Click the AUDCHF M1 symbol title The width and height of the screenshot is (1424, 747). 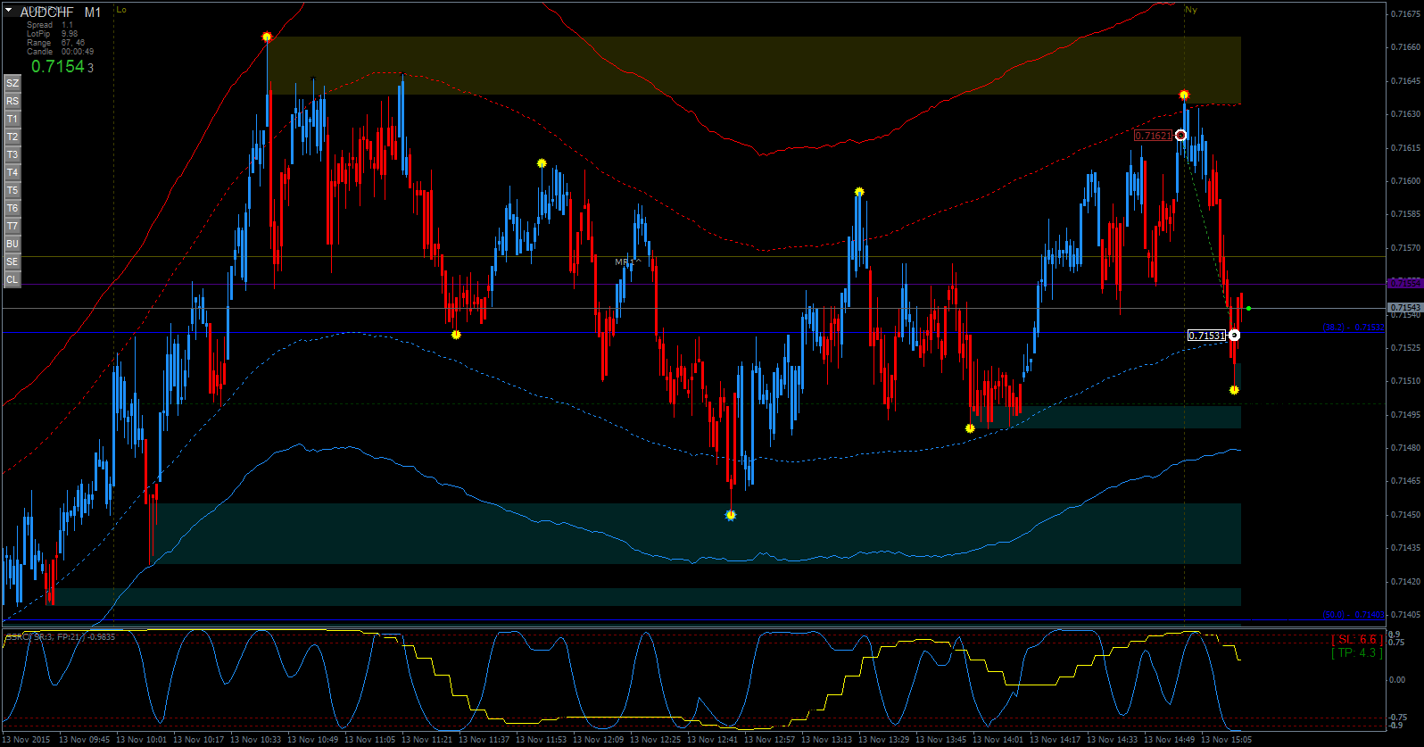pos(61,12)
